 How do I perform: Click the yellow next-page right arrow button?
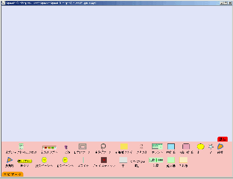pyautogui.click(x=44, y=160)
